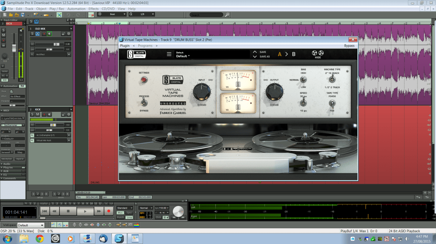This screenshot has height=244, width=436.
Task: Open the Plugin menu in the VTM window
Action: tap(125, 46)
